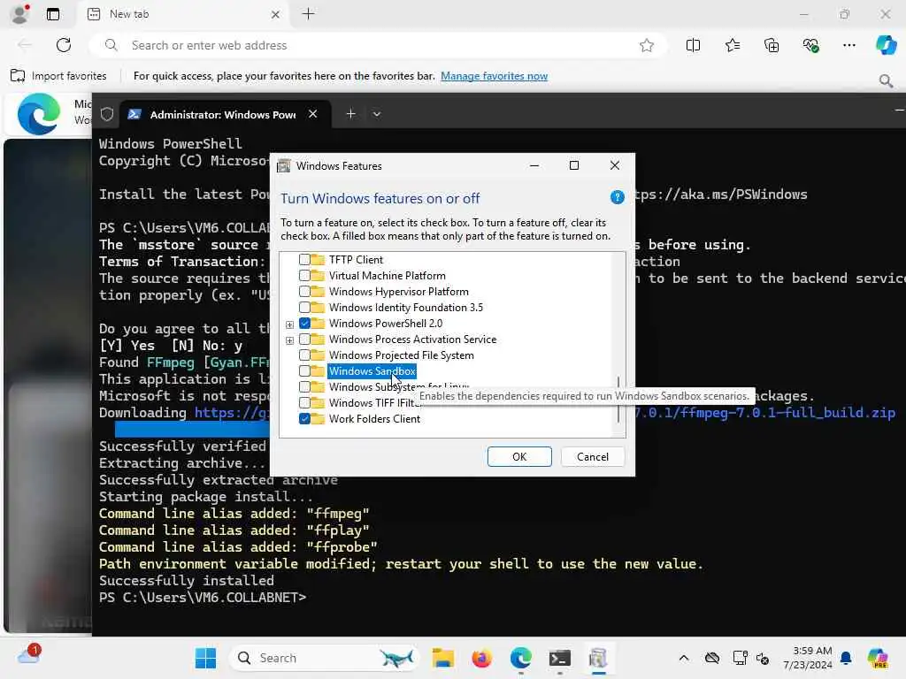
Task: Close the New tab browser tab
Action: [x=276, y=14]
